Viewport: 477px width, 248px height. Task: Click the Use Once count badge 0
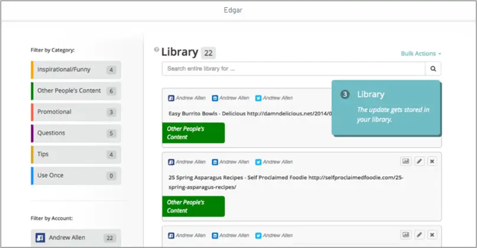111,176
